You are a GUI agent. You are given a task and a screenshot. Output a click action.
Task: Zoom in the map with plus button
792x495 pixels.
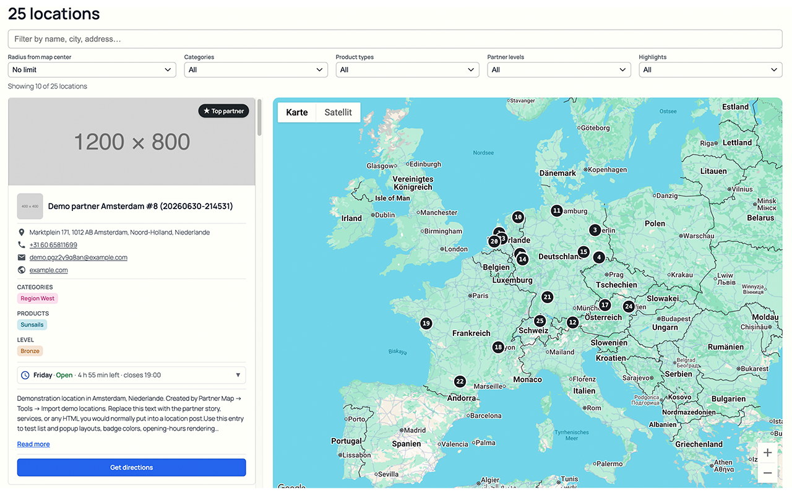767,452
